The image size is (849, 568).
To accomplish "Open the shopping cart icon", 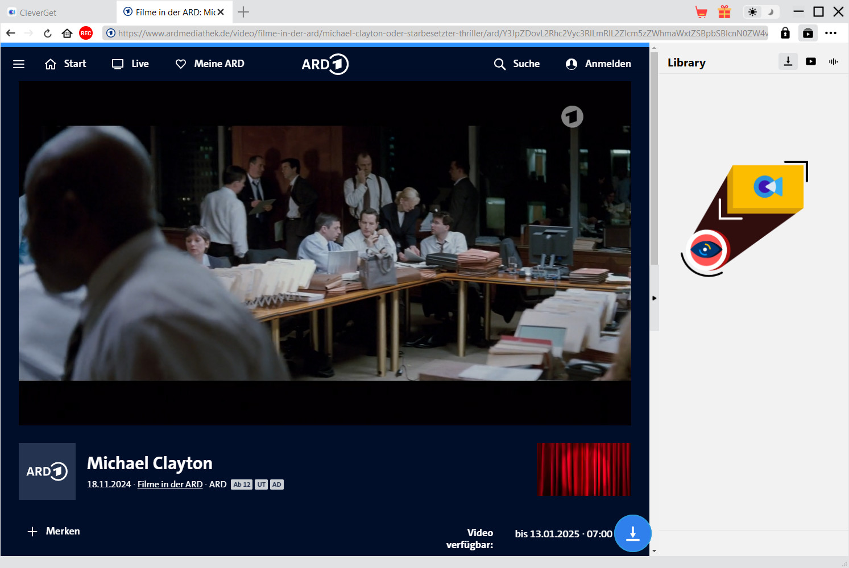I will (x=701, y=12).
